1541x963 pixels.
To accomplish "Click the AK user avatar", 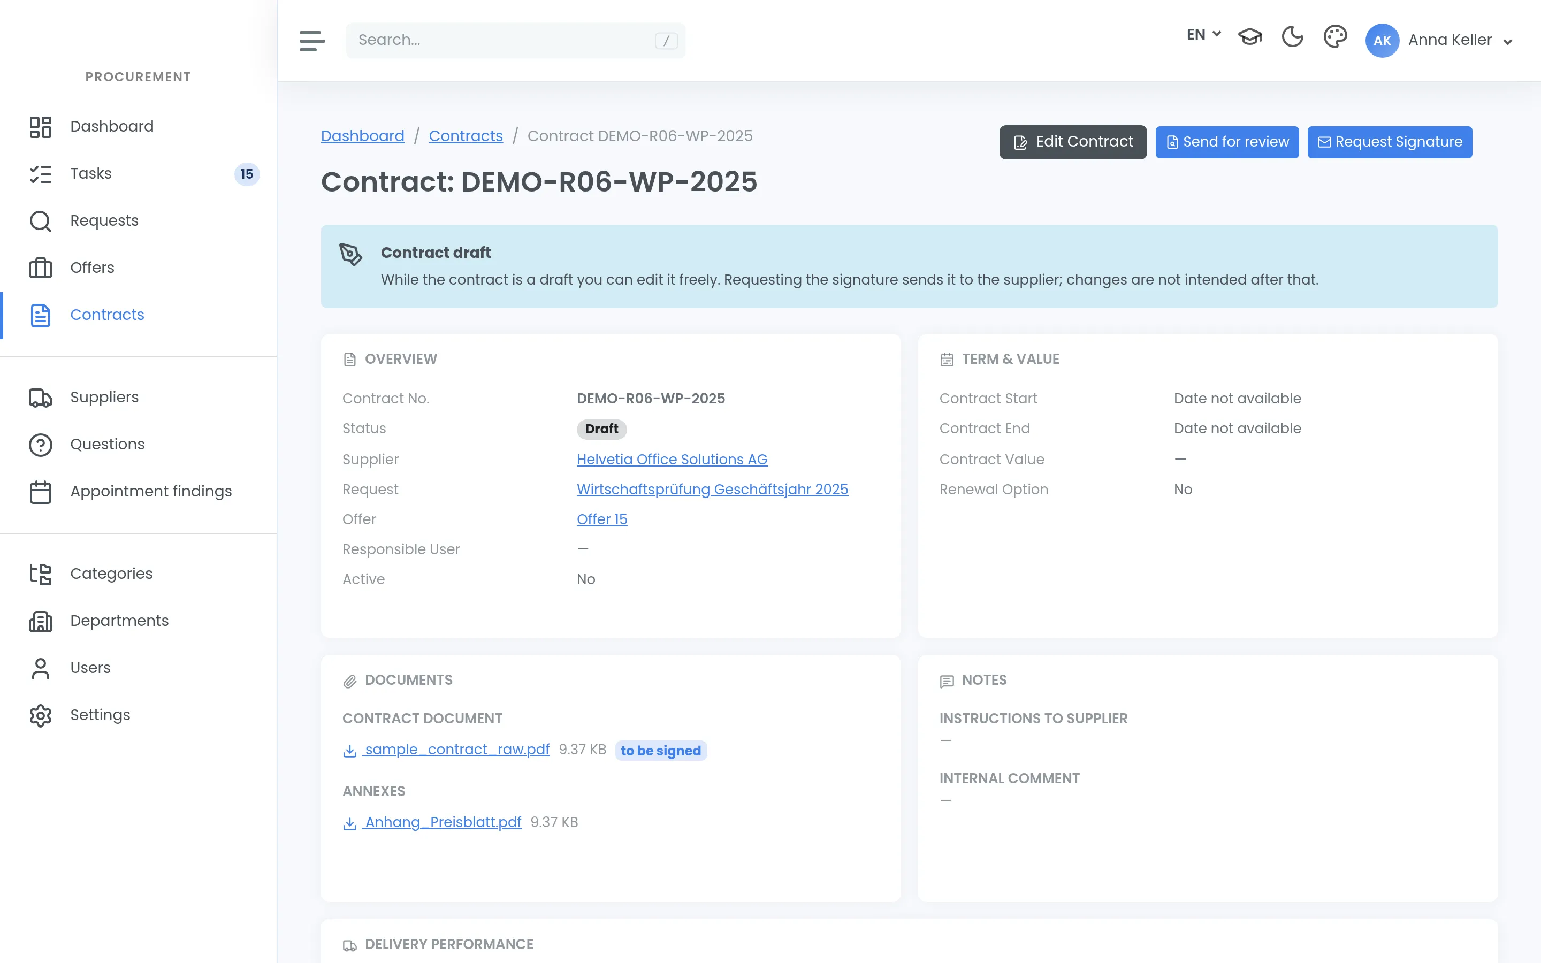I will (1382, 41).
